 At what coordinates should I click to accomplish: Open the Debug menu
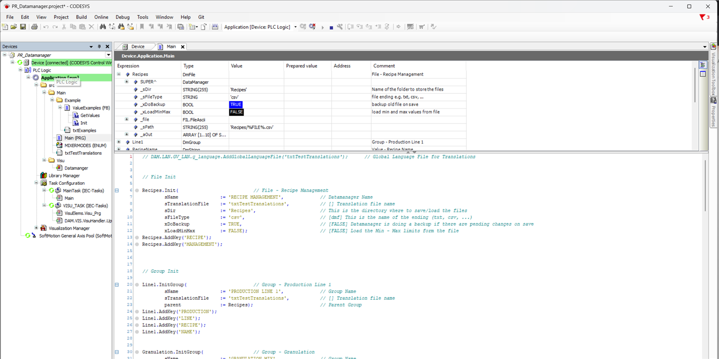point(123,17)
